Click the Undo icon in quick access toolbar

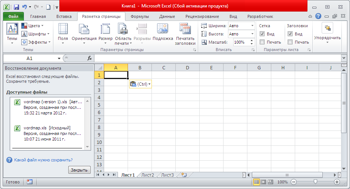[25, 7]
